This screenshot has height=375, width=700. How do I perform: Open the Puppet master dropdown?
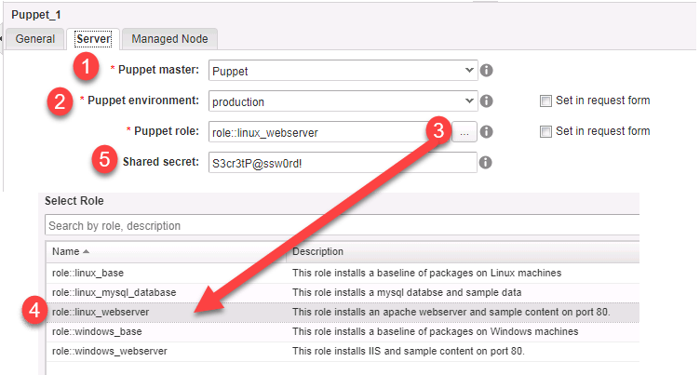[x=469, y=70]
